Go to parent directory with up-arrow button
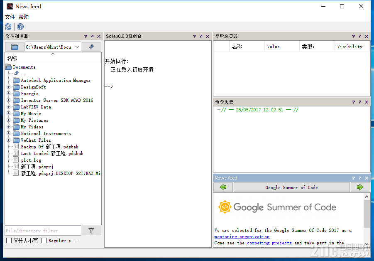 pos(91,47)
